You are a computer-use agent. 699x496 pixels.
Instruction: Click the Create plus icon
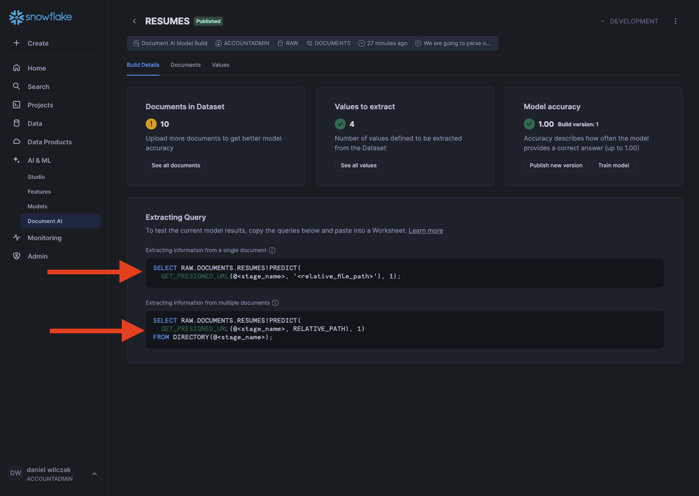pyautogui.click(x=17, y=43)
